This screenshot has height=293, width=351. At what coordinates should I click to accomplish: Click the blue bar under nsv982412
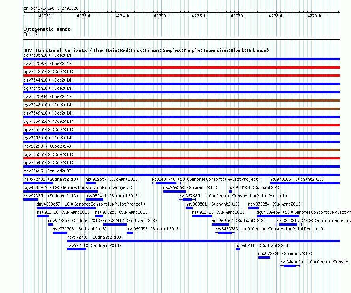(115, 224)
